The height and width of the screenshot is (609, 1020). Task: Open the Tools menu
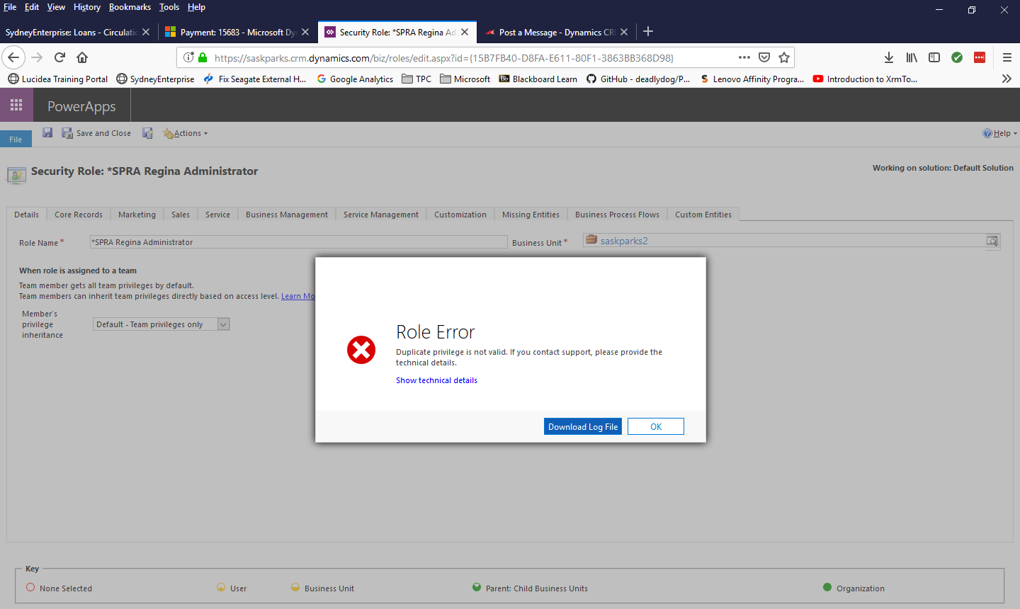pyautogui.click(x=169, y=7)
